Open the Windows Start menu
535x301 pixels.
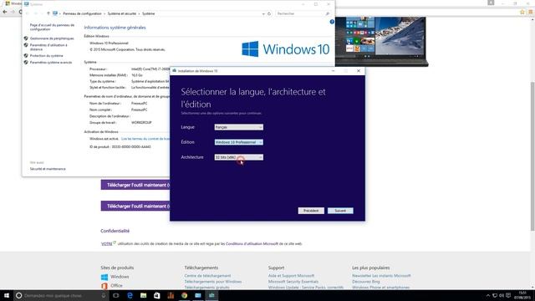click(x=7, y=295)
